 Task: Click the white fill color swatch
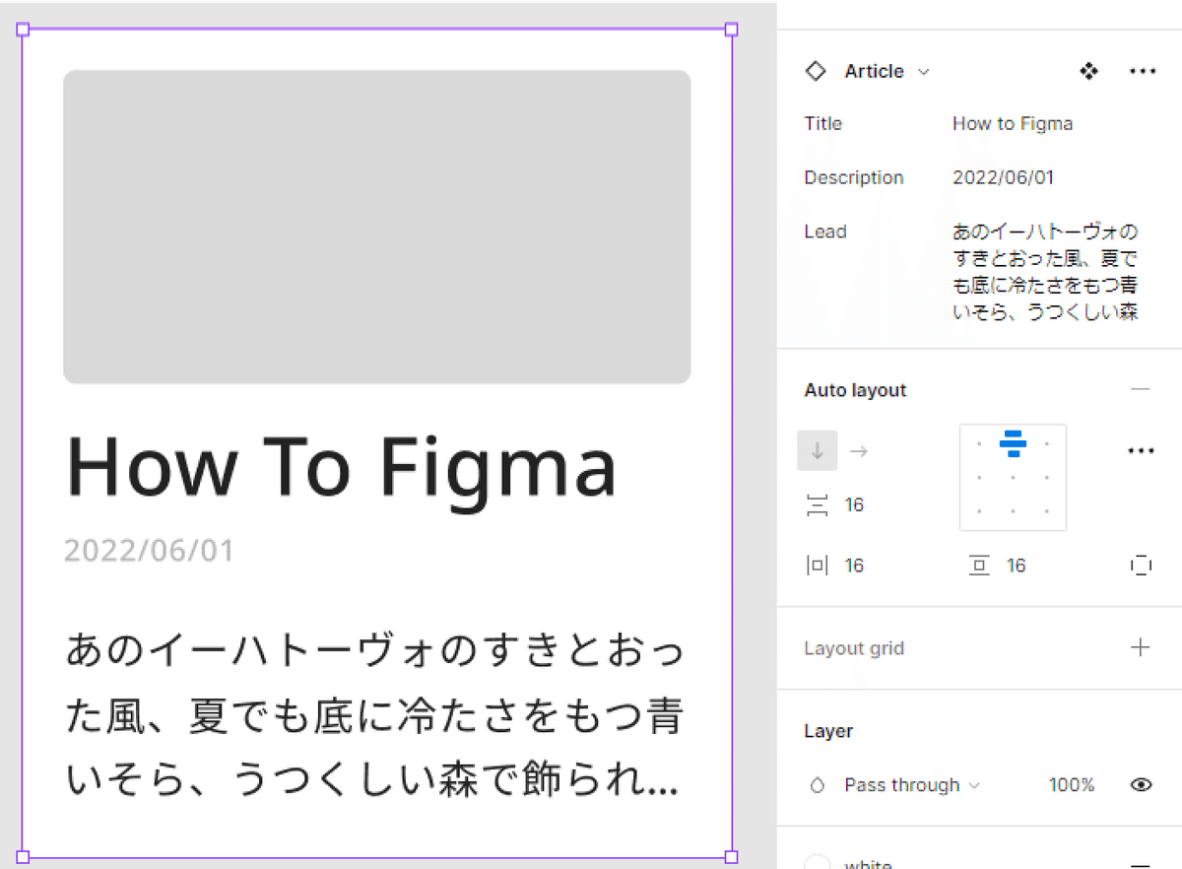point(818,862)
